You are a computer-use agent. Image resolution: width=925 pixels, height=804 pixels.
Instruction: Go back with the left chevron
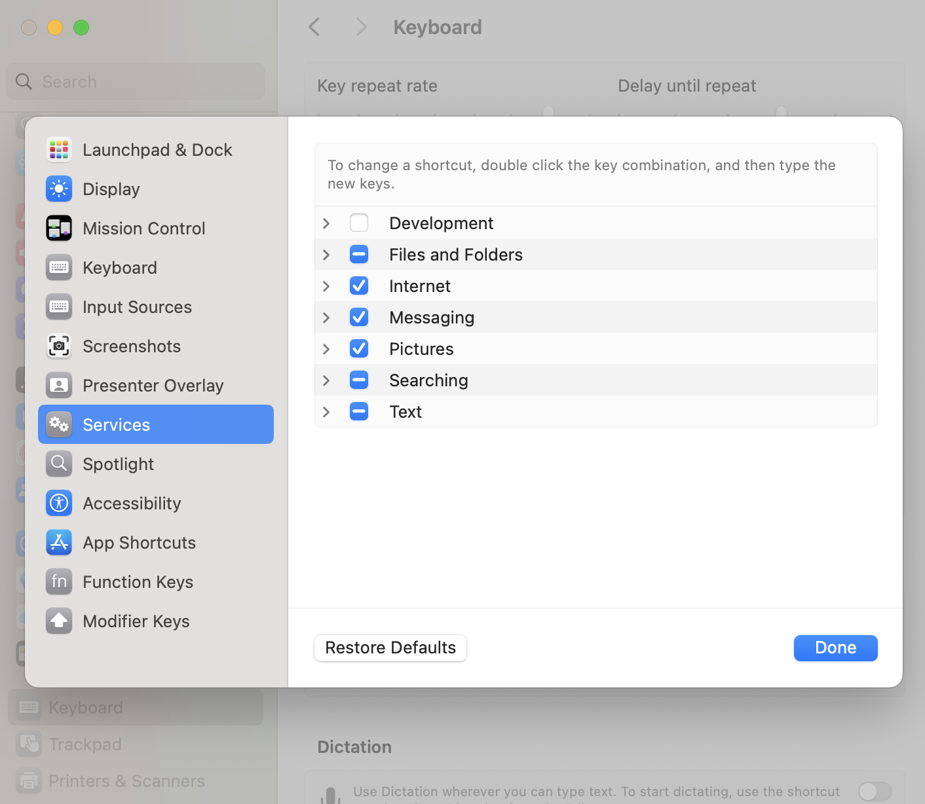coord(314,27)
